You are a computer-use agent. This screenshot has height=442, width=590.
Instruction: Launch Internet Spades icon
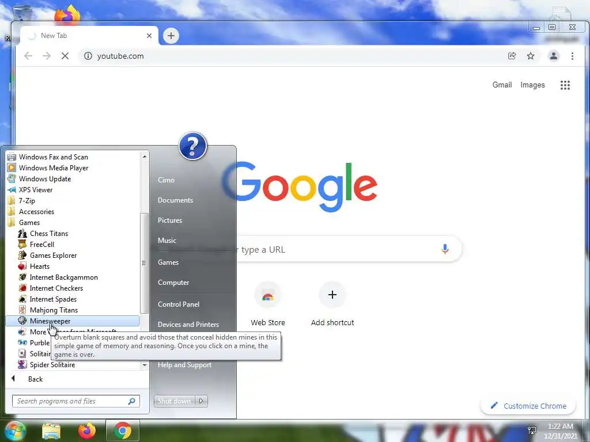tap(22, 299)
